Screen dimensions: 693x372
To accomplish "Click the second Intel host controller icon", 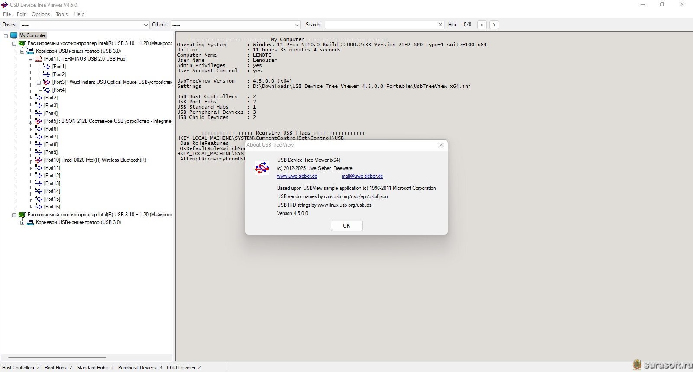I will (22, 215).
